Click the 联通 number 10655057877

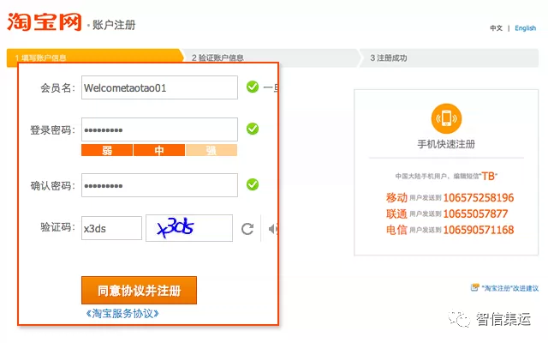pyautogui.click(x=475, y=214)
